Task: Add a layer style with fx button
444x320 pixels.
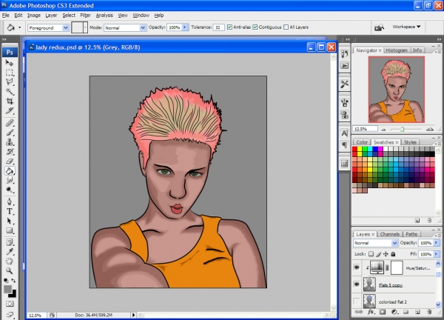Action: (371, 312)
